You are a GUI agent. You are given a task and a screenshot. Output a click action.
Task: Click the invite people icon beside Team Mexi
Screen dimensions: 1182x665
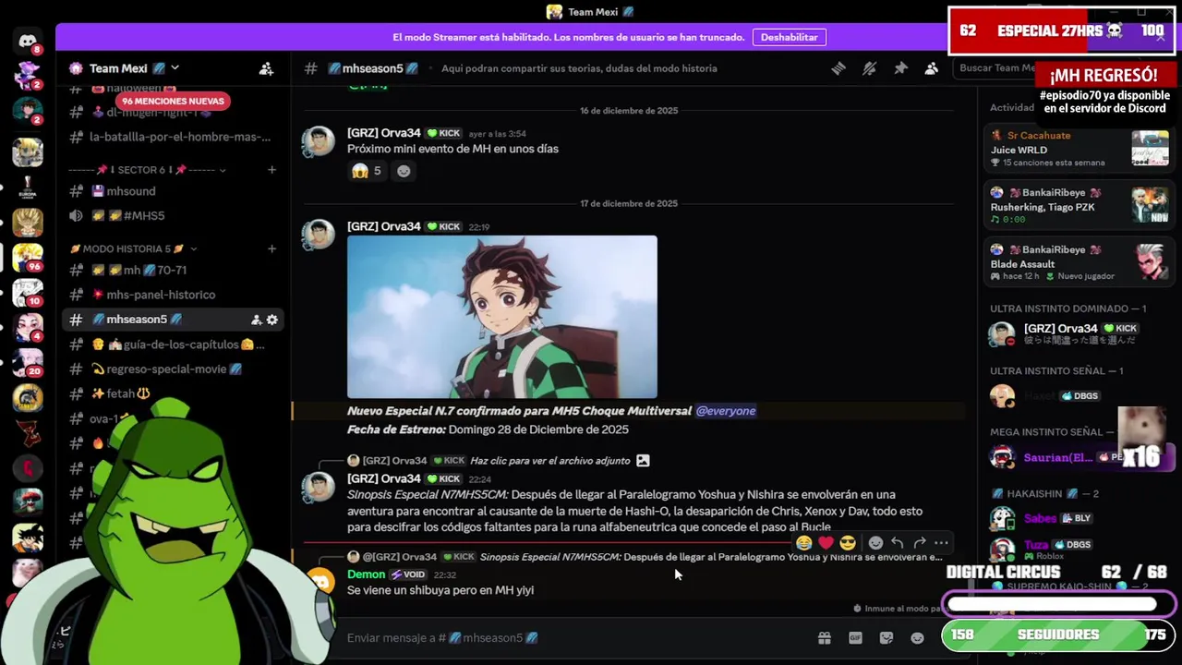coord(266,68)
